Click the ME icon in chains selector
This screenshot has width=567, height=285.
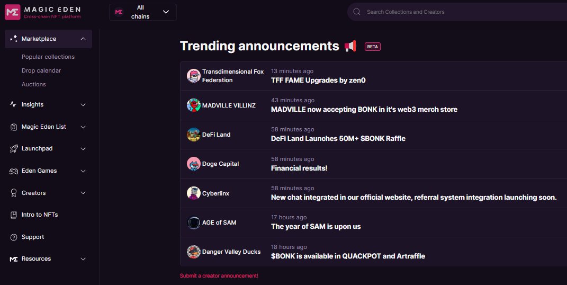119,12
